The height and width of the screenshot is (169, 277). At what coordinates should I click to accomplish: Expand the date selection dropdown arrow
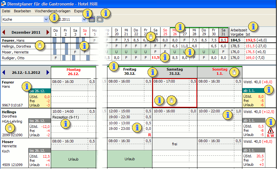(84, 19)
